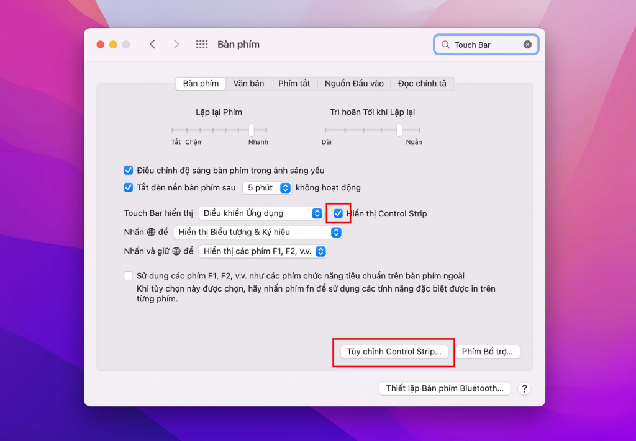
Task: Click the red close window button
Action: click(x=100, y=45)
